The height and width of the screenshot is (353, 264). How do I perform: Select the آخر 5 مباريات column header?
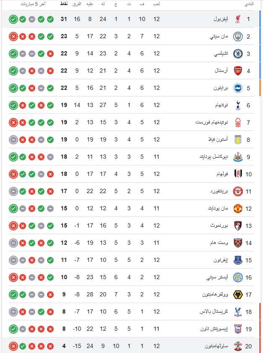33,4
